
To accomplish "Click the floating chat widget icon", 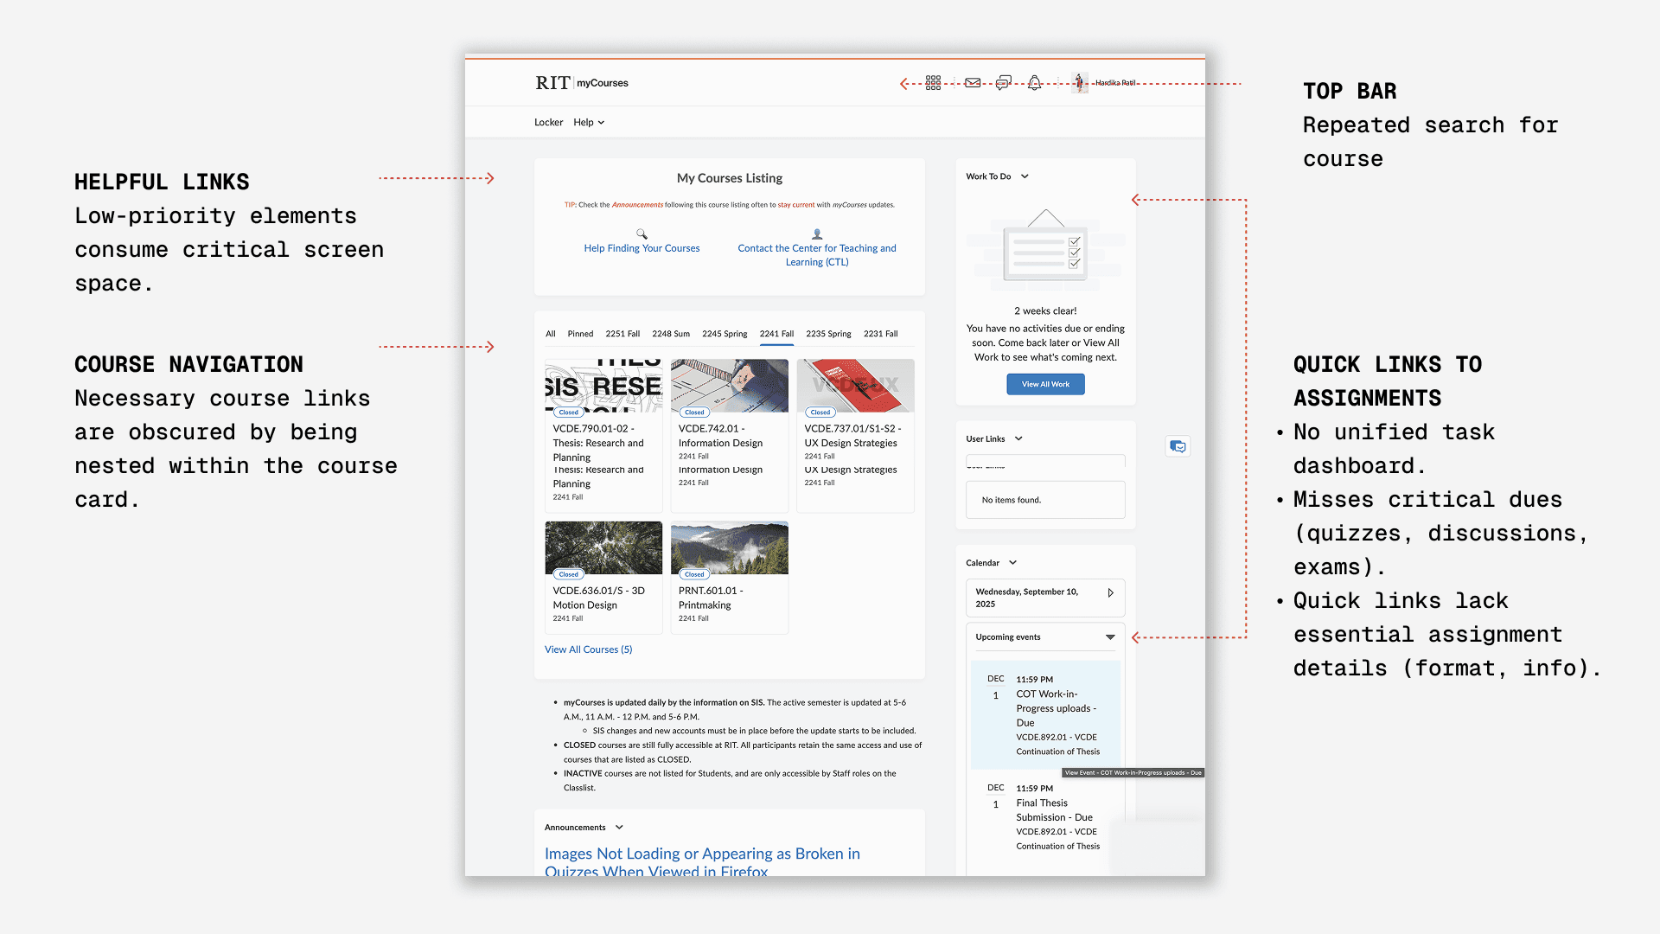I will coord(1178,446).
